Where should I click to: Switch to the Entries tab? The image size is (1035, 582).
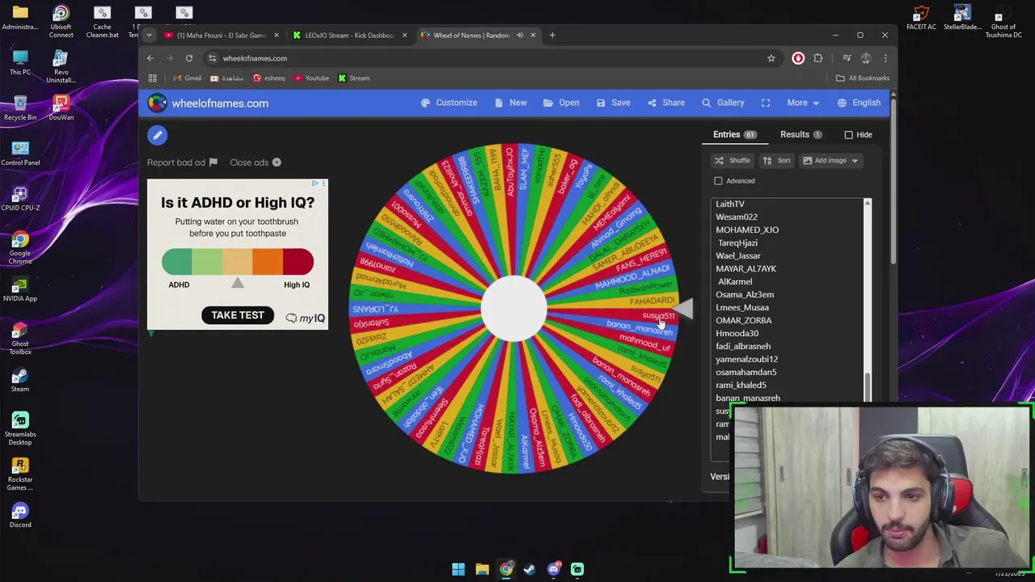pos(734,135)
